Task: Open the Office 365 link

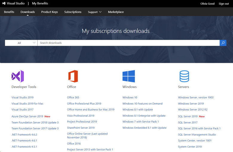Action: click(x=73, y=97)
